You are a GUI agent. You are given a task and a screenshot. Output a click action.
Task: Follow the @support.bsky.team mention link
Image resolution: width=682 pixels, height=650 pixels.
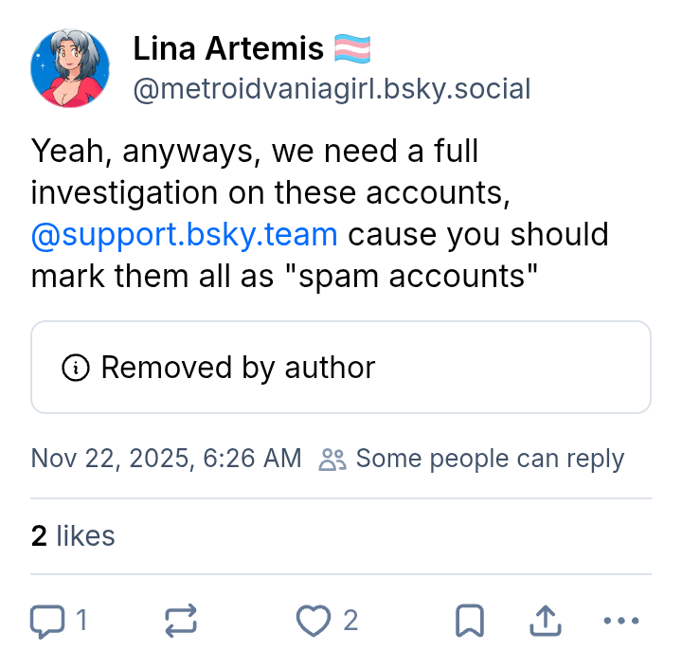click(184, 234)
